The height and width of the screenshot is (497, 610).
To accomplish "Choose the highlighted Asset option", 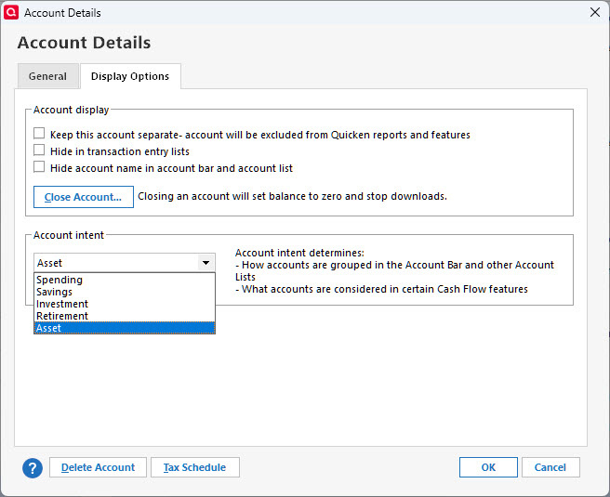I will pyautogui.click(x=49, y=328).
